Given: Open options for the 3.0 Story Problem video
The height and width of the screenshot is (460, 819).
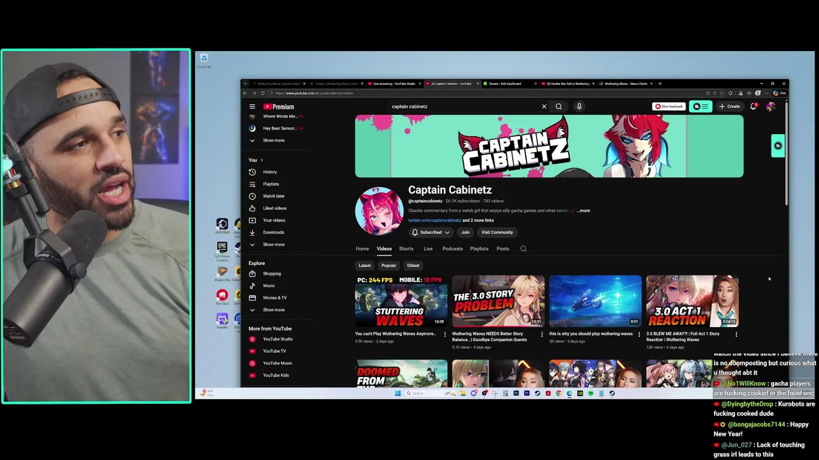Looking at the screenshot, I should 542,334.
